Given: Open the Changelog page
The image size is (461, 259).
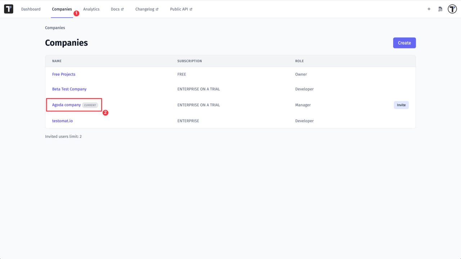Looking at the screenshot, I should (x=145, y=9).
